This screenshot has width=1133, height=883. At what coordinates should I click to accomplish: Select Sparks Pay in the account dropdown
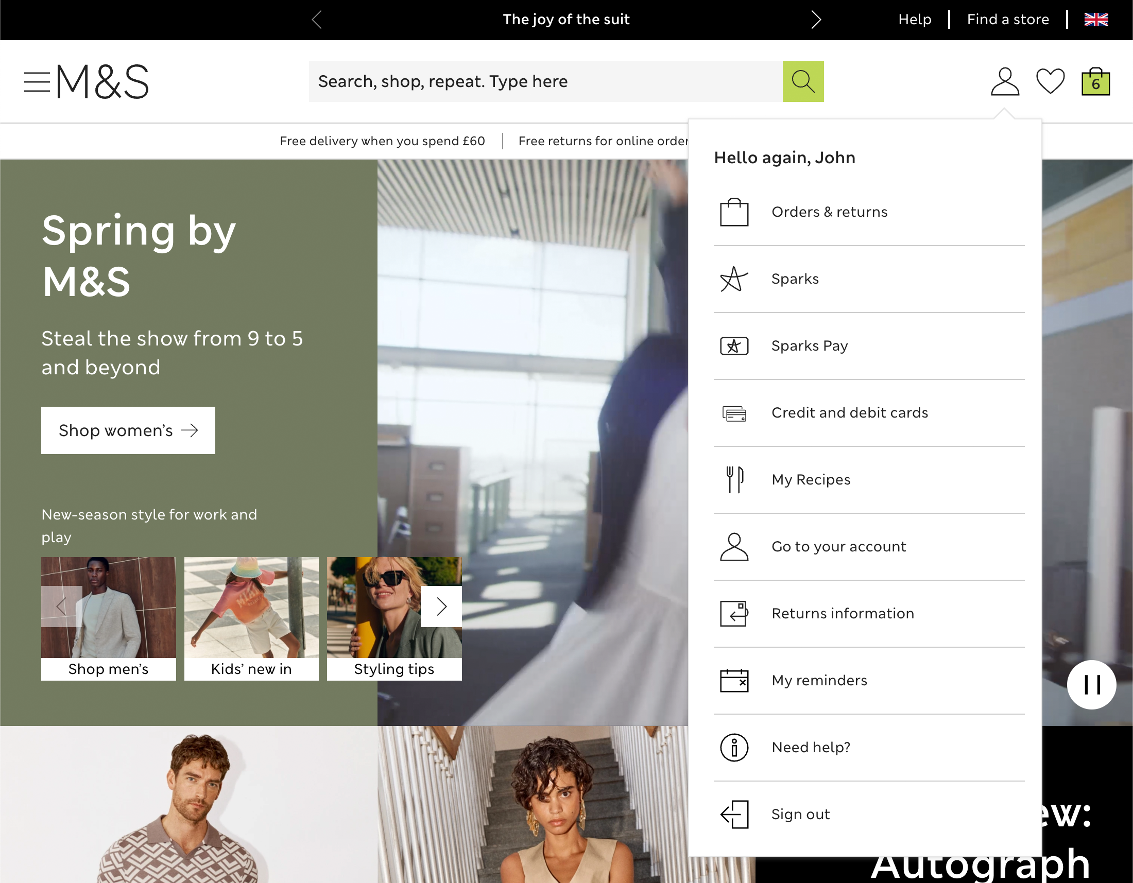(809, 346)
